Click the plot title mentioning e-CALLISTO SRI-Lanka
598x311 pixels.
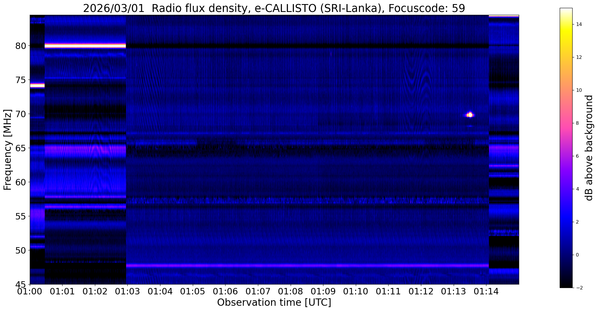(274, 8)
